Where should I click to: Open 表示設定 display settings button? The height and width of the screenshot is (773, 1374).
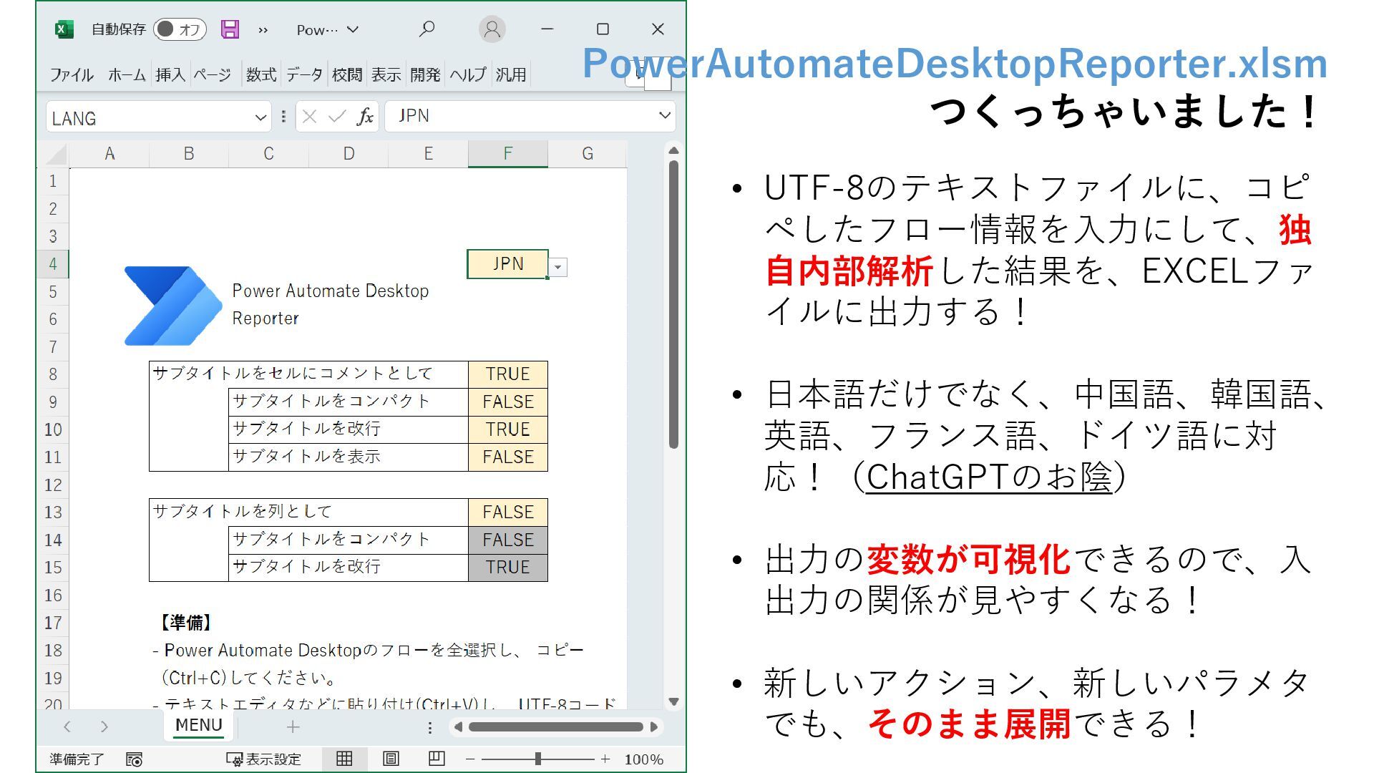point(264,759)
